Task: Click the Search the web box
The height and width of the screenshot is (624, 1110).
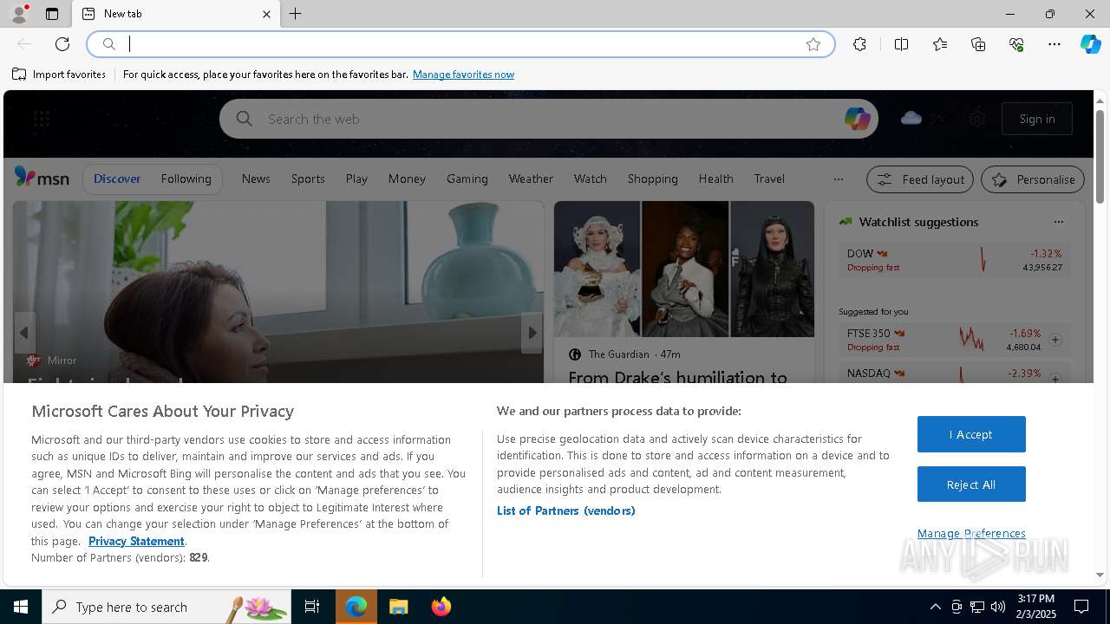Action: pyautogui.click(x=548, y=119)
